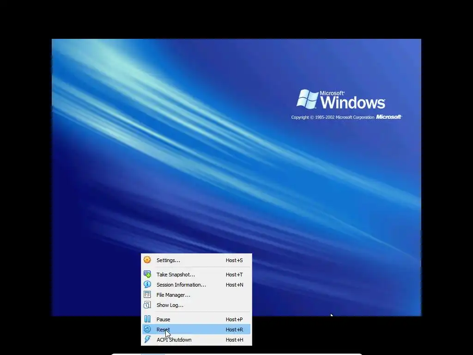Viewport: 473px width, 355px height.
Task: Open Session Information... menu entry
Action: point(196,285)
